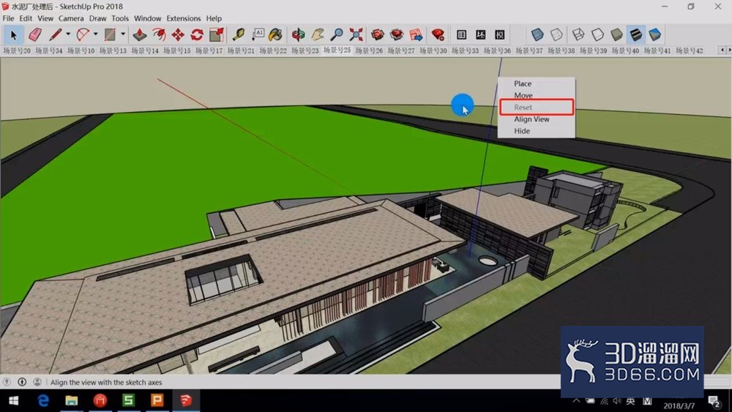Screen dimensions: 732x412
Task: Click the geo-location status bar icon
Action: coord(7,382)
